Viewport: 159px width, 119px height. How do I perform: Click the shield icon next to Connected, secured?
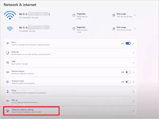click(20, 18)
